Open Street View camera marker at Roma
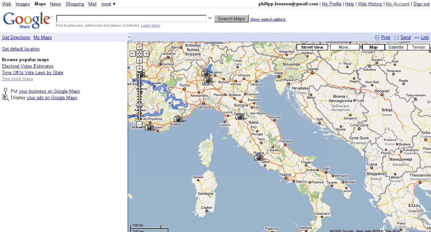The image size is (431, 232). pos(259,158)
